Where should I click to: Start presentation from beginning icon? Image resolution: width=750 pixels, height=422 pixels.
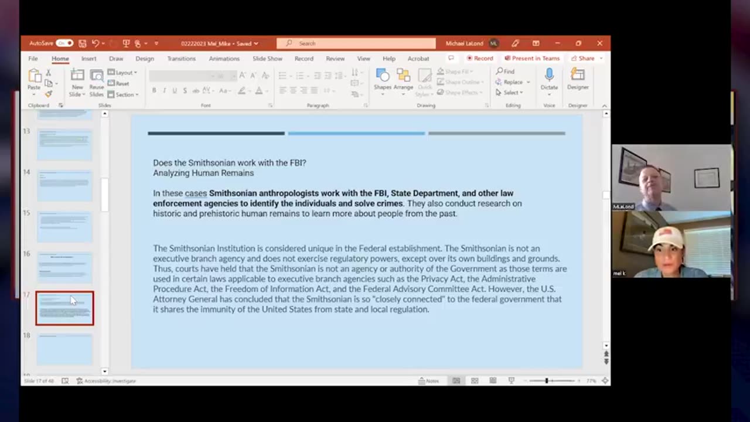126,43
